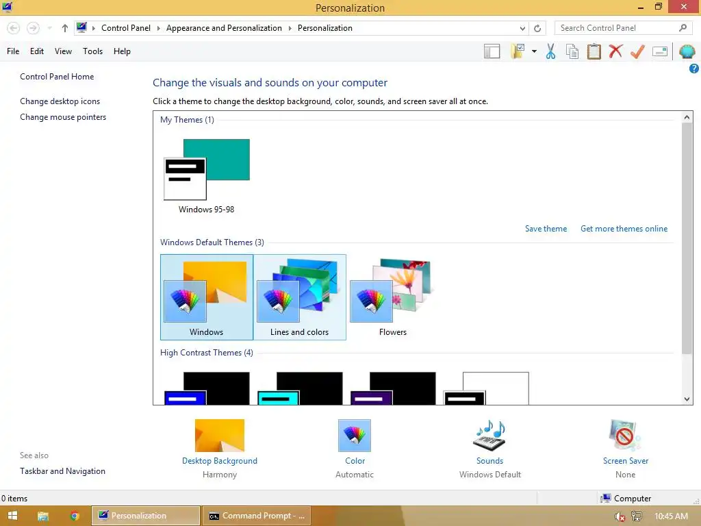Go up one level with Up arrow
This screenshot has width=701, height=526.
point(65,28)
